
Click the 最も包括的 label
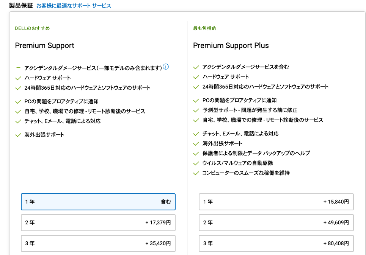[x=205, y=28]
